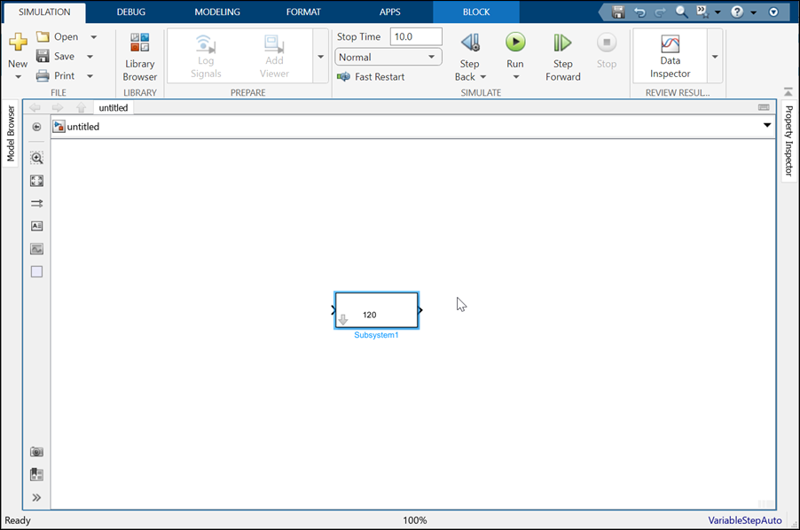Open the Step Back options dropdown
This screenshot has height=530, width=800.
(483, 77)
